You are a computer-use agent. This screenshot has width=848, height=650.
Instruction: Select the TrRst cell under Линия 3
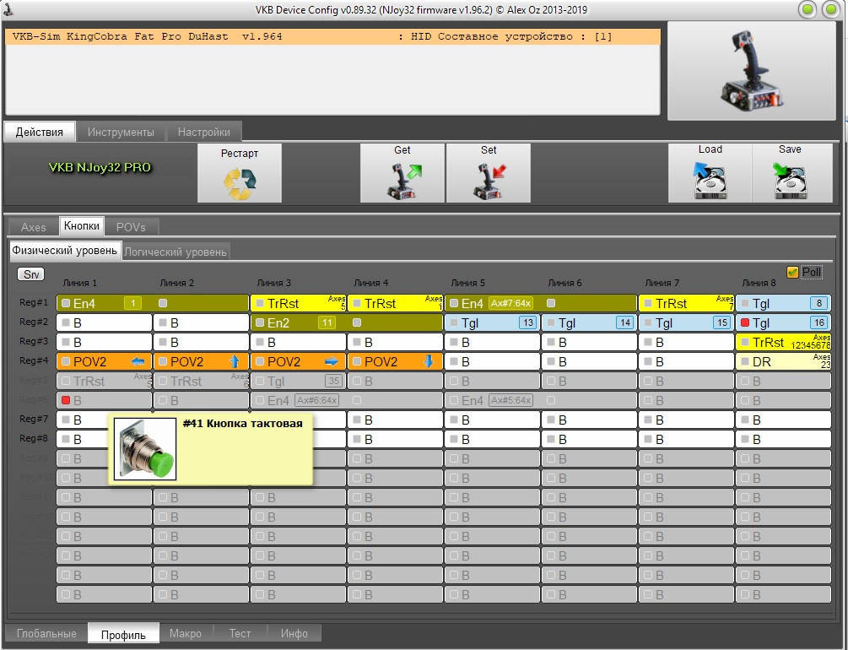point(298,303)
